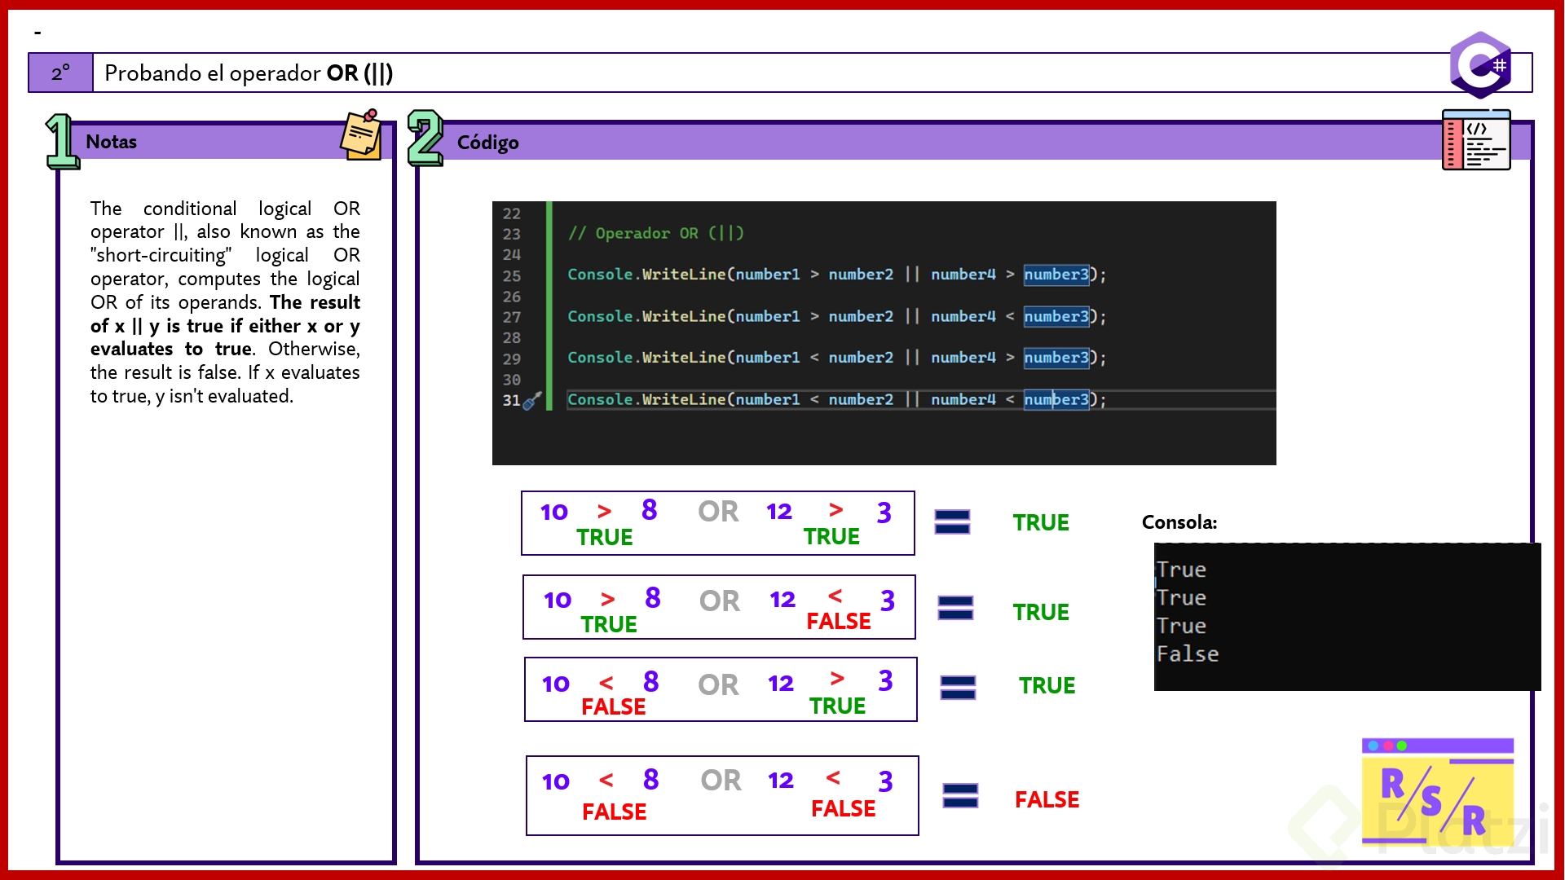The width and height of the screenshot is (1565, 880).
Task: Click the title 'Probando el operador OR (||)'
Action: [249, 73]
